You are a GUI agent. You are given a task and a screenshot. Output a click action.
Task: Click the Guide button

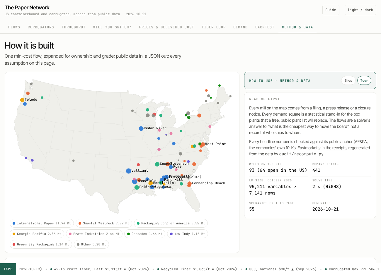(x=331, y=10)
